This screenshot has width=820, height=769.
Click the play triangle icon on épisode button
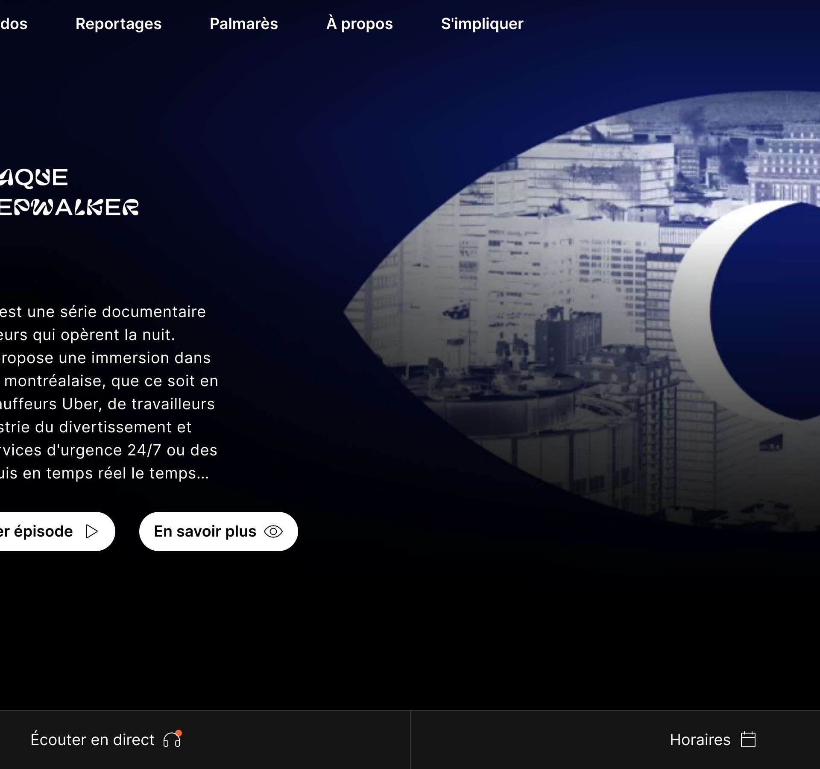pyautogui.click(x=91, y=531)
